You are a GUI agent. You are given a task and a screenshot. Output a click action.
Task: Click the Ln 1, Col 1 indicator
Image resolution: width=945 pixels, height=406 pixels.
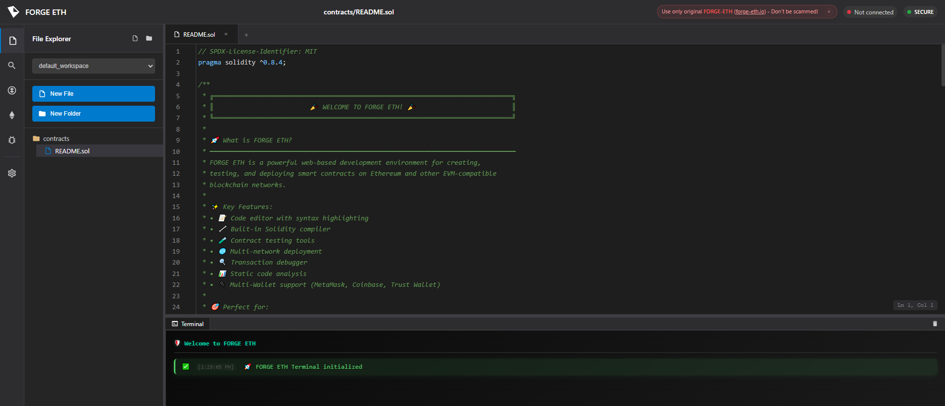pyautogui.click(x=915, y=305)
